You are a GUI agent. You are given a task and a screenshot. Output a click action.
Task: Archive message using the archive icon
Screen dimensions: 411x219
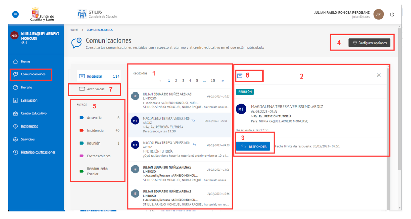[240, 75]
